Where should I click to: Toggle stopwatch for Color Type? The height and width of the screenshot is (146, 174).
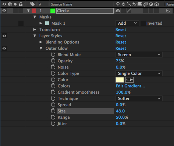tap(53, 73)
